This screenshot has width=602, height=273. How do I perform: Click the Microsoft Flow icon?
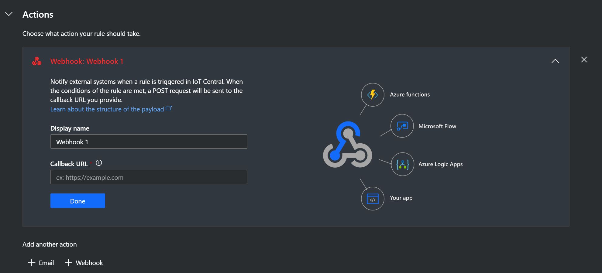[402, 126]
